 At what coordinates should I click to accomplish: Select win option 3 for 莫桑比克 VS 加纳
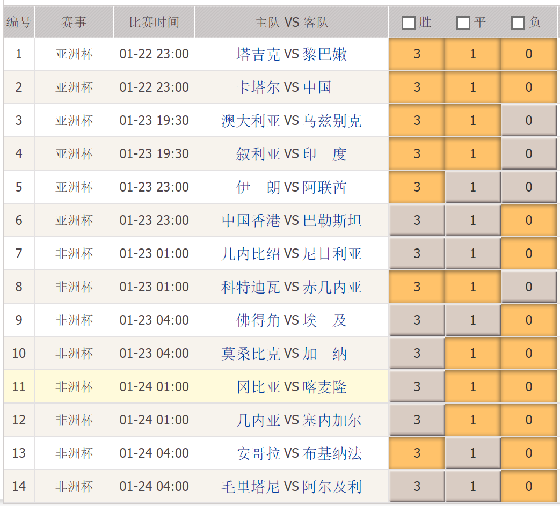[417, 353]
